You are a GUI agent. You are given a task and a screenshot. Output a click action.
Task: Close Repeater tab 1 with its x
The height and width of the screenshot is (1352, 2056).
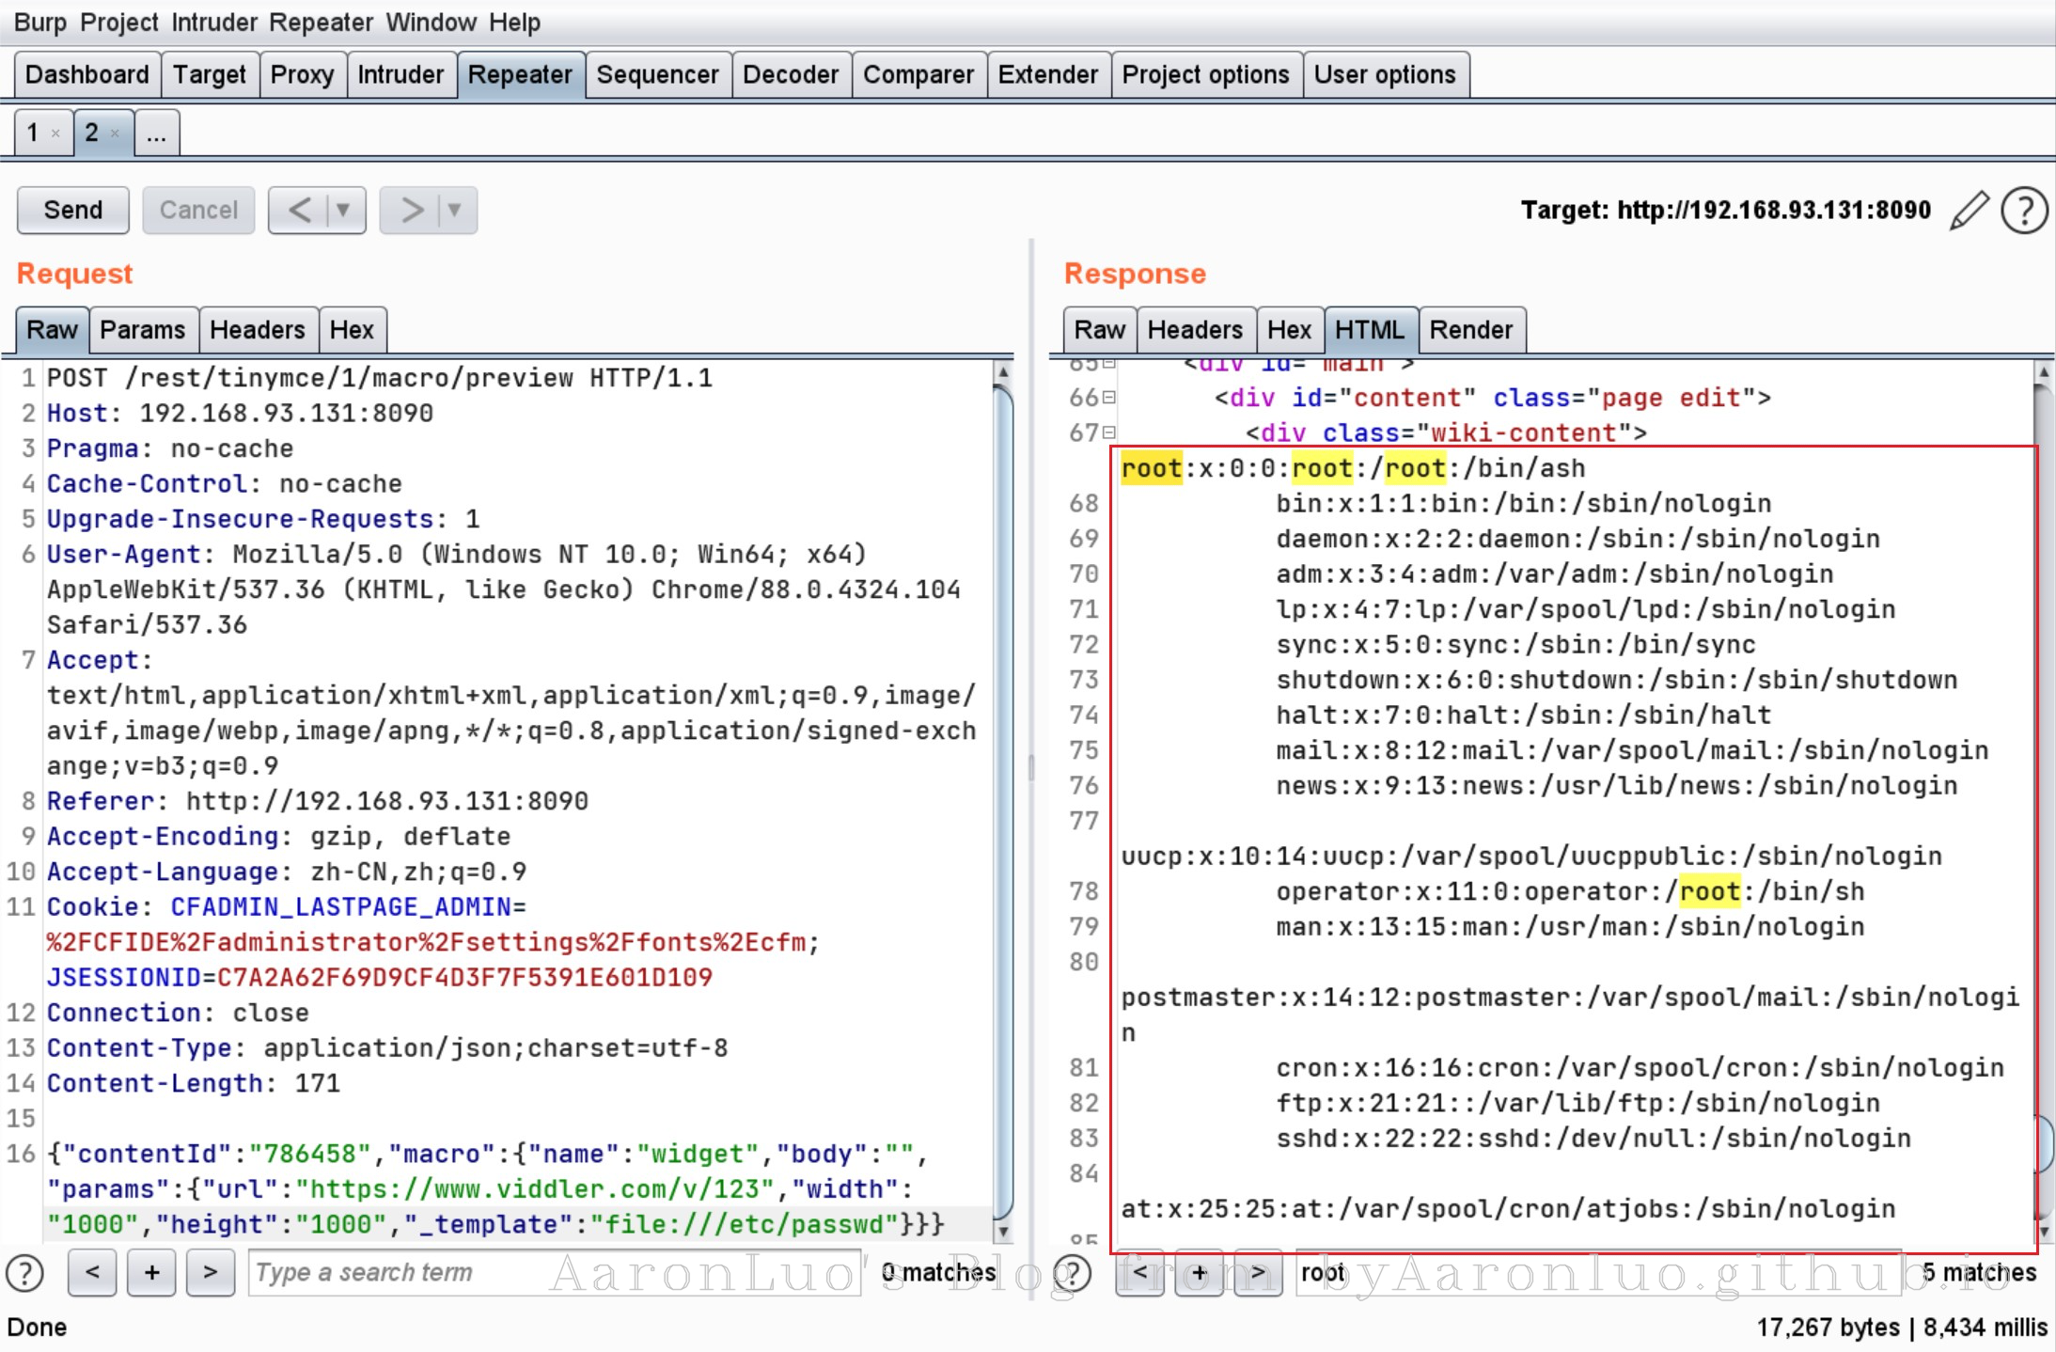(55, 134)
